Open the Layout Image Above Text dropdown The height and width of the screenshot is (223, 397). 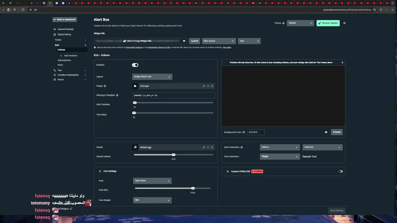[152, 77]
